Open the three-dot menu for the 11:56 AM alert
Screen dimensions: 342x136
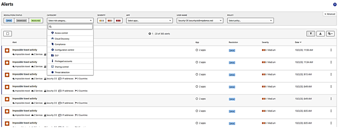[x=331, y=50]
